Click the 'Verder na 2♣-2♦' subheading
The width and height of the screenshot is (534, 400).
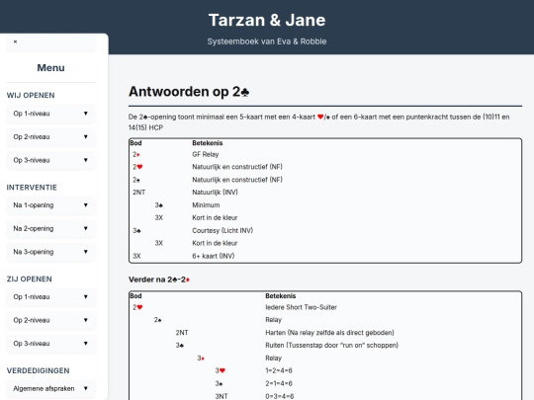(x=159, y=280)
